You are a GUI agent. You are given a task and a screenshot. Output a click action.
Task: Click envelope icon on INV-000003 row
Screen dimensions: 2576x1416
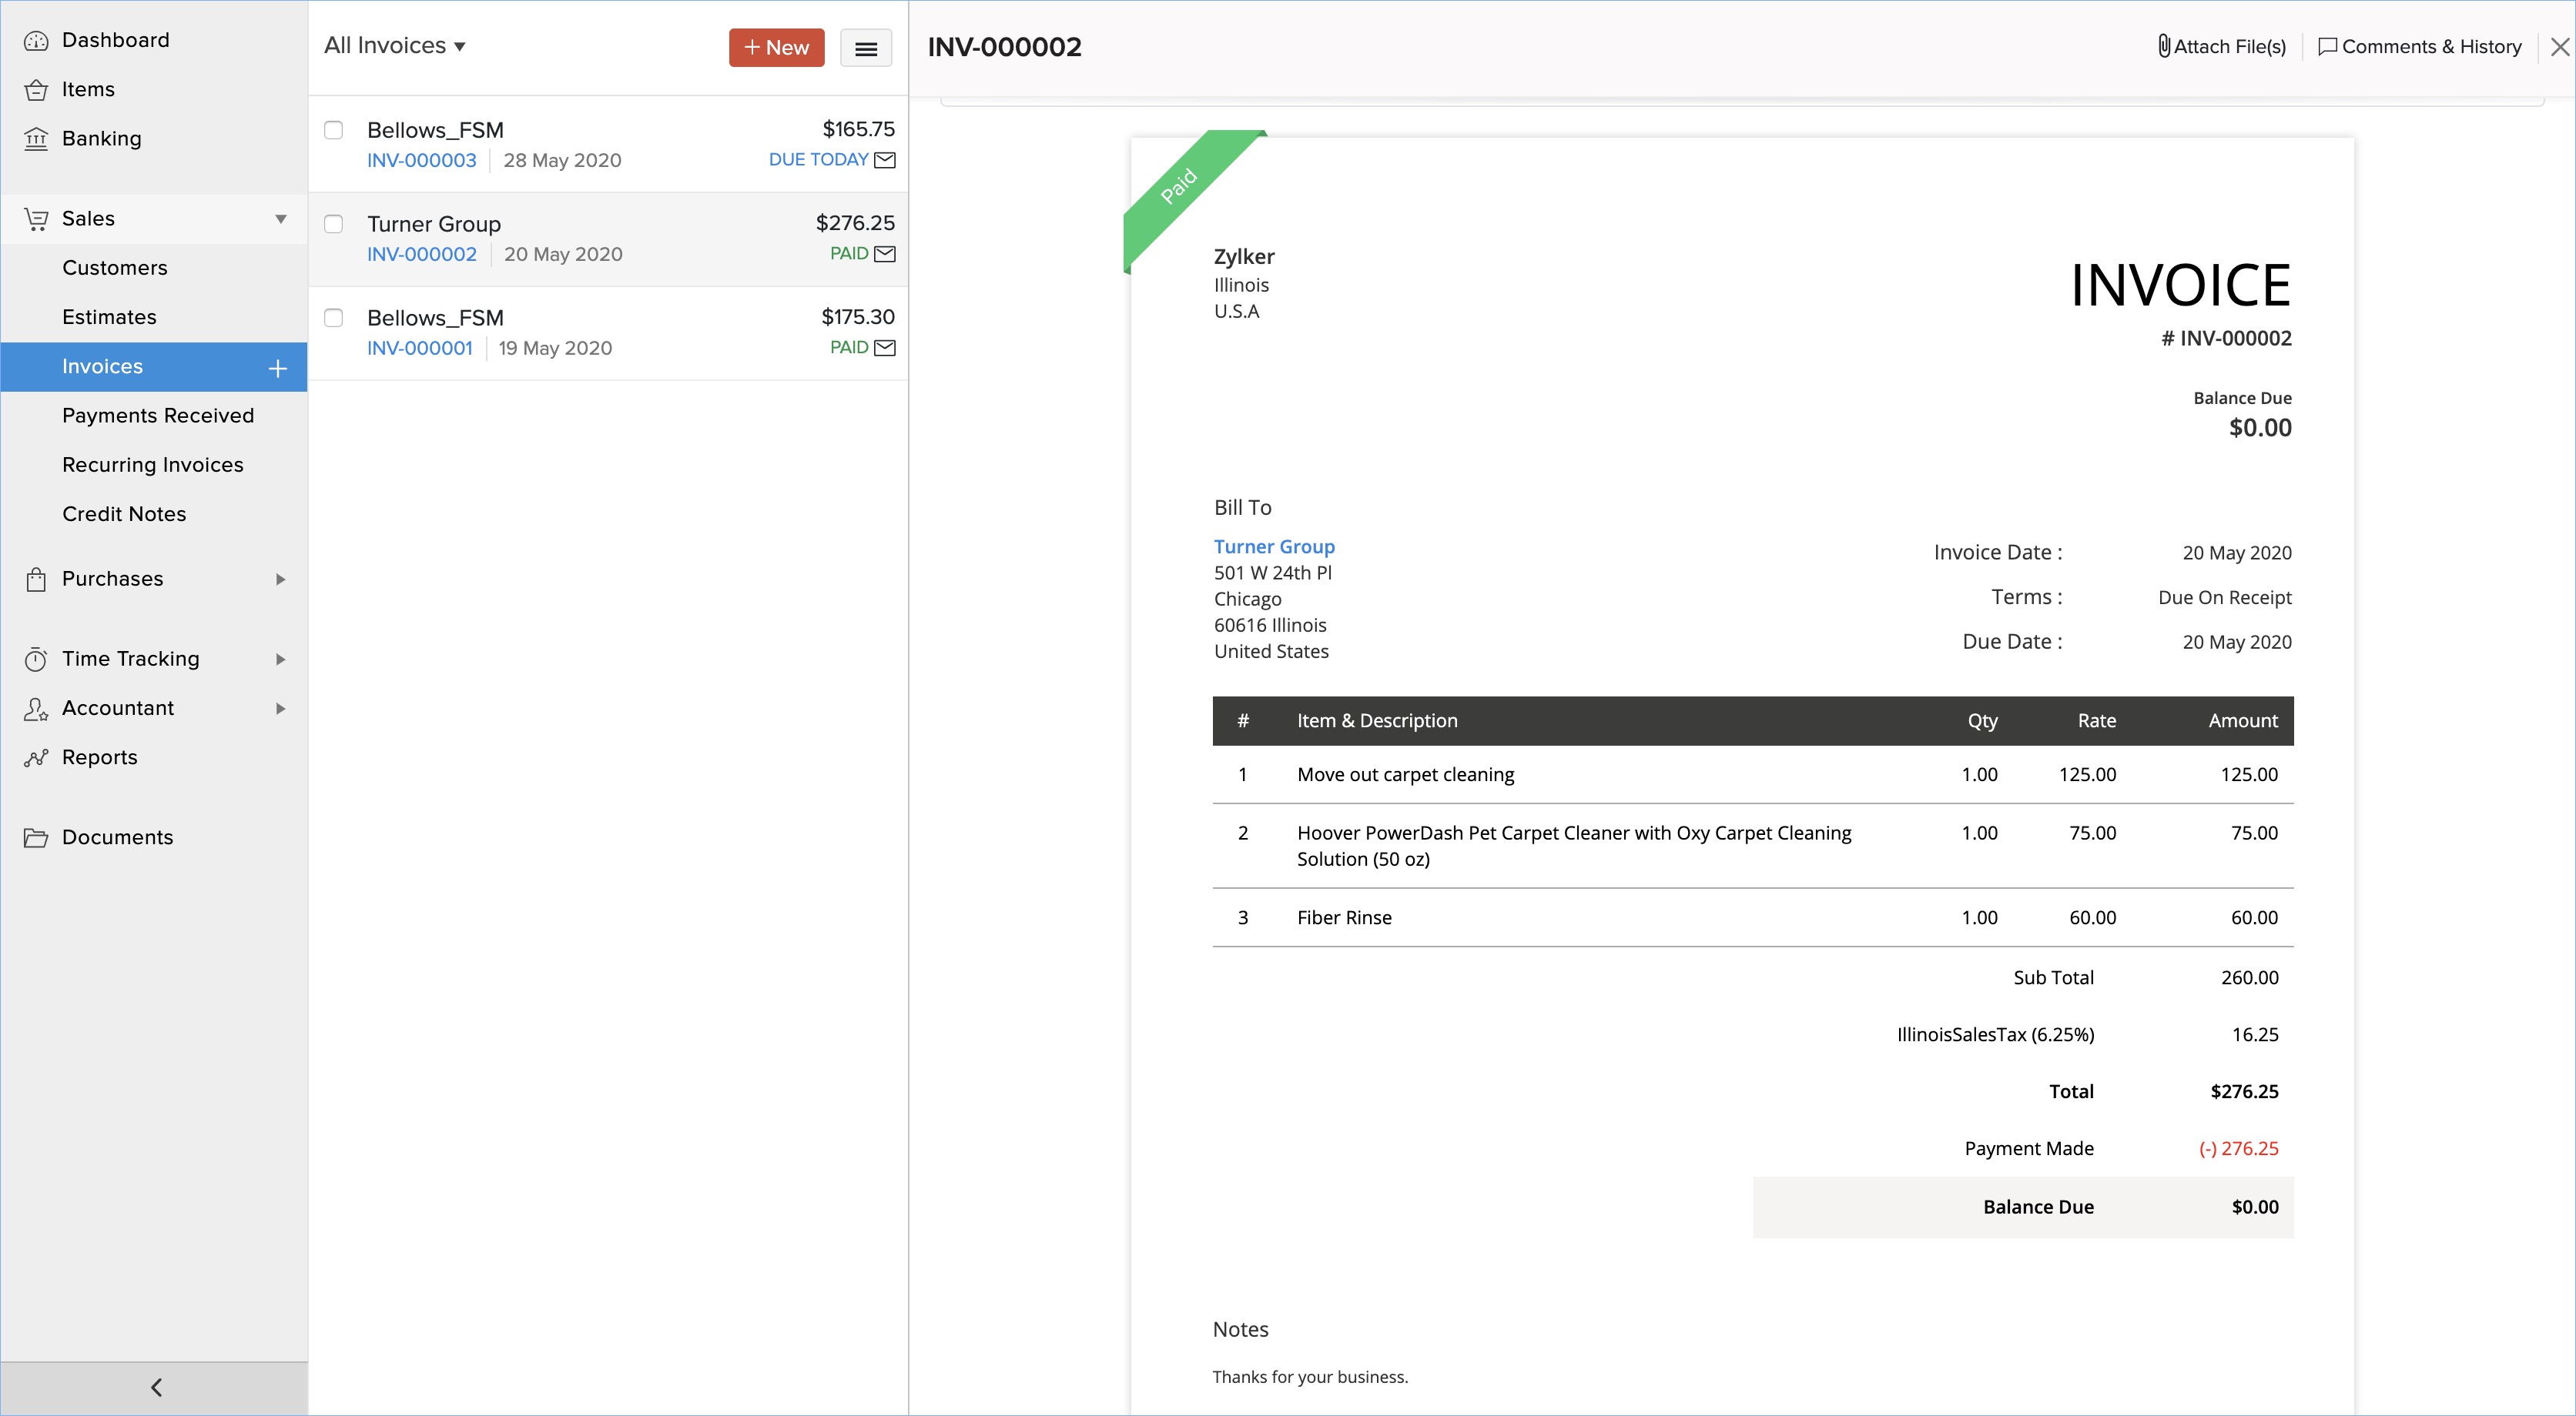tap(885, 160)
